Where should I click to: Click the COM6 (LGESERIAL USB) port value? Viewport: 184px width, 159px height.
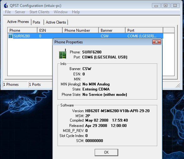coord(105,57)
